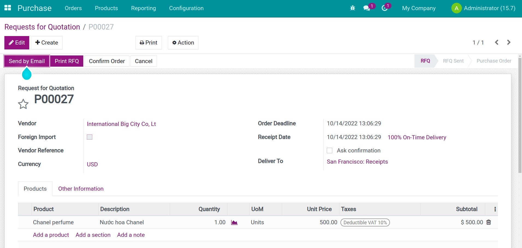This screenshot has height=248, width=522.
Task: Open the conversations message icon
Action: pos(367,8)
